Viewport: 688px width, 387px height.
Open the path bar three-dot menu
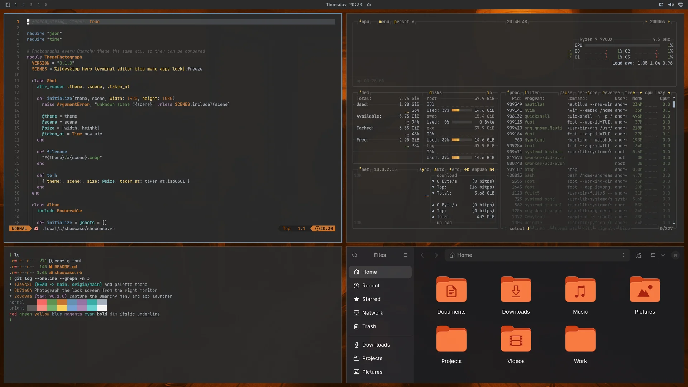624,255
